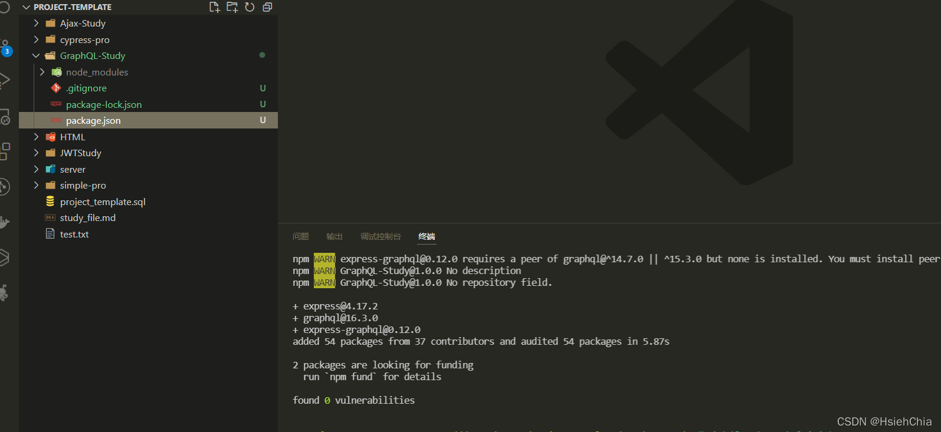Click npm icon beside package-lock.json

click(x=56, y=104)
